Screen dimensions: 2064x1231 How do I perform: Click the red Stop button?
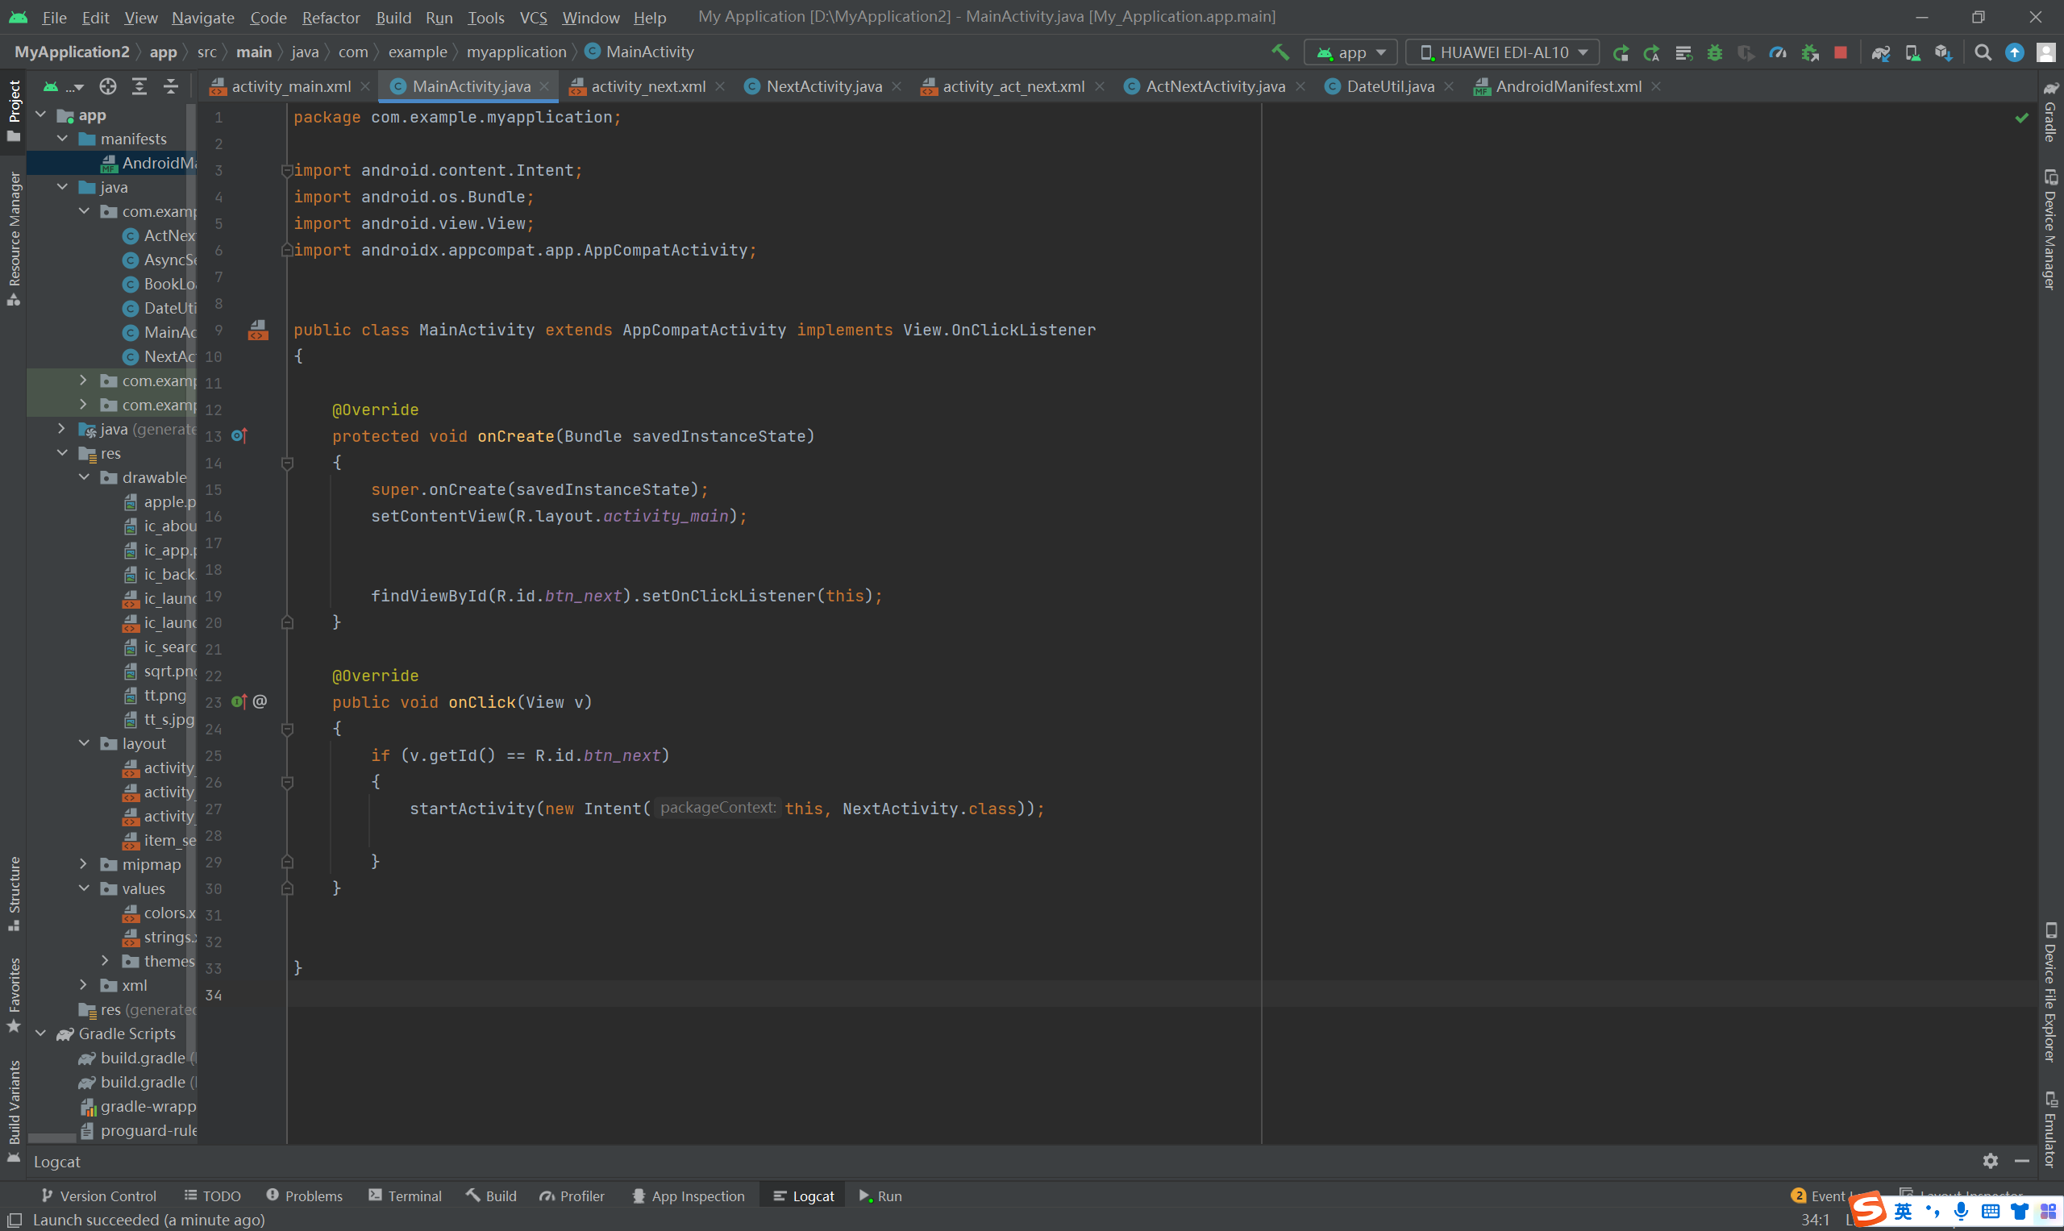1840,52
